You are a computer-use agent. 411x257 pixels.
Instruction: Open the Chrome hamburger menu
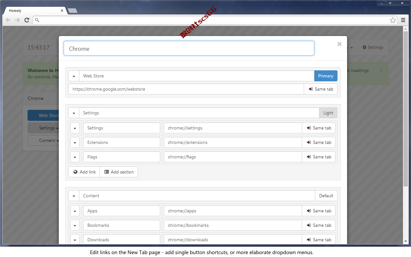(403, 20)
